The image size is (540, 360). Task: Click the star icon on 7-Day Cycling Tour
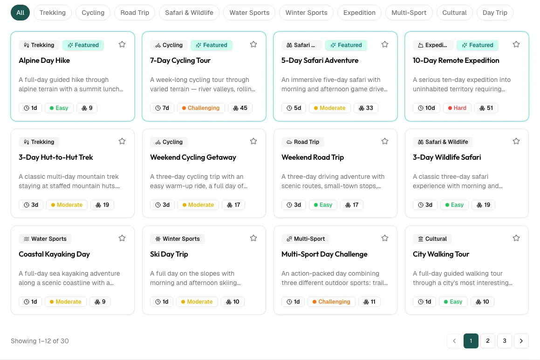(x=253, y=44)
